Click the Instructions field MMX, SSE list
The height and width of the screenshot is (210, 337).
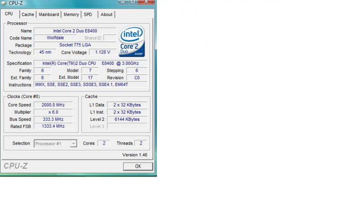(x=90, y=85)
